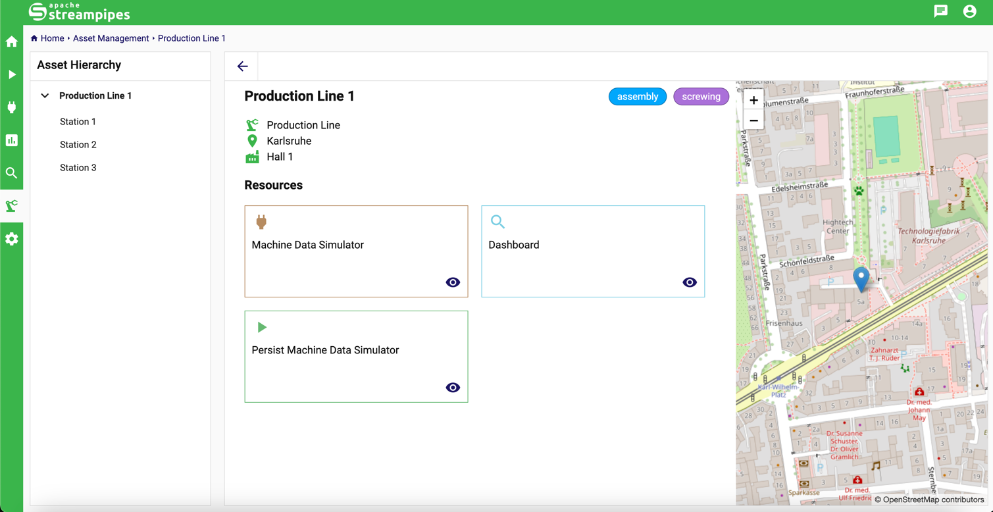Open Configuration gear icon in sidebar
993x512 pixels.
pyautogui.click(x=12, y=239)
